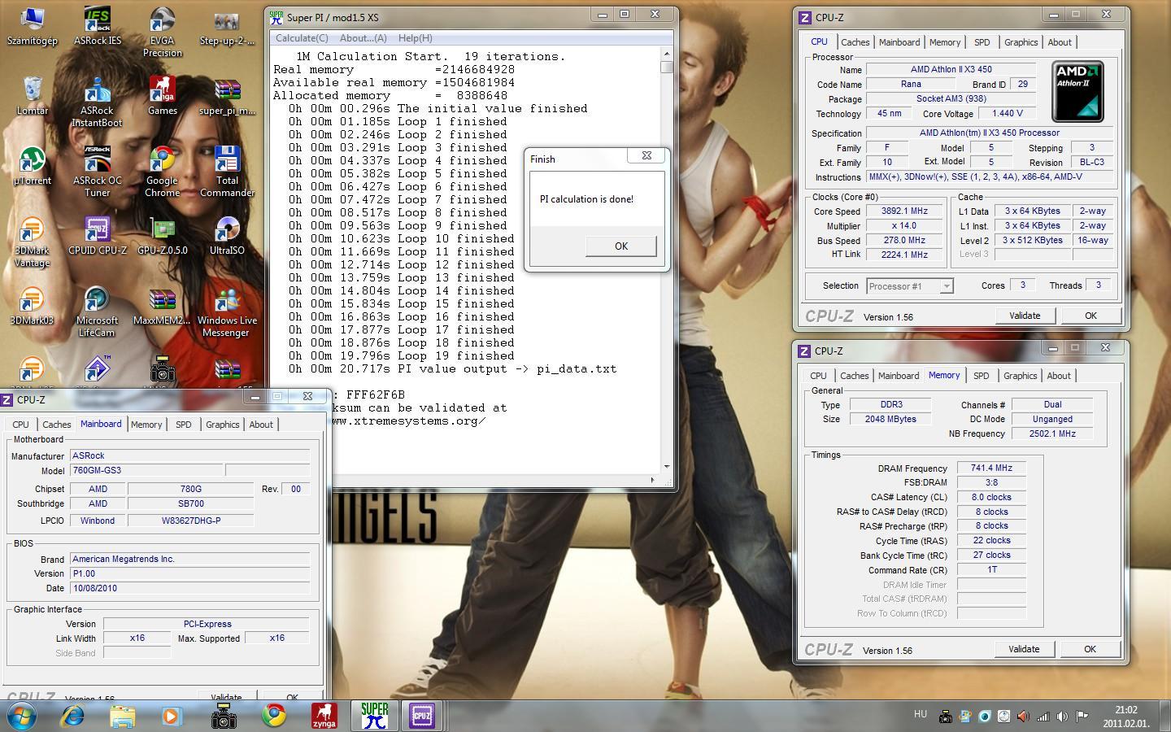1171x732 pixels.
Task: Open Processor #1 selection dropdown
Action: click(x=909, y=285)
